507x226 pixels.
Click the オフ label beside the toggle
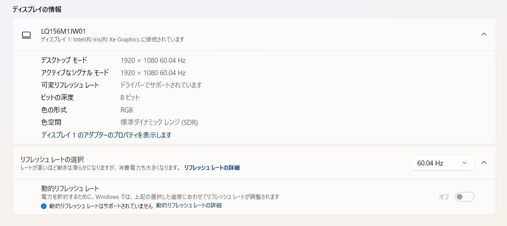click(x=444, y=197)
